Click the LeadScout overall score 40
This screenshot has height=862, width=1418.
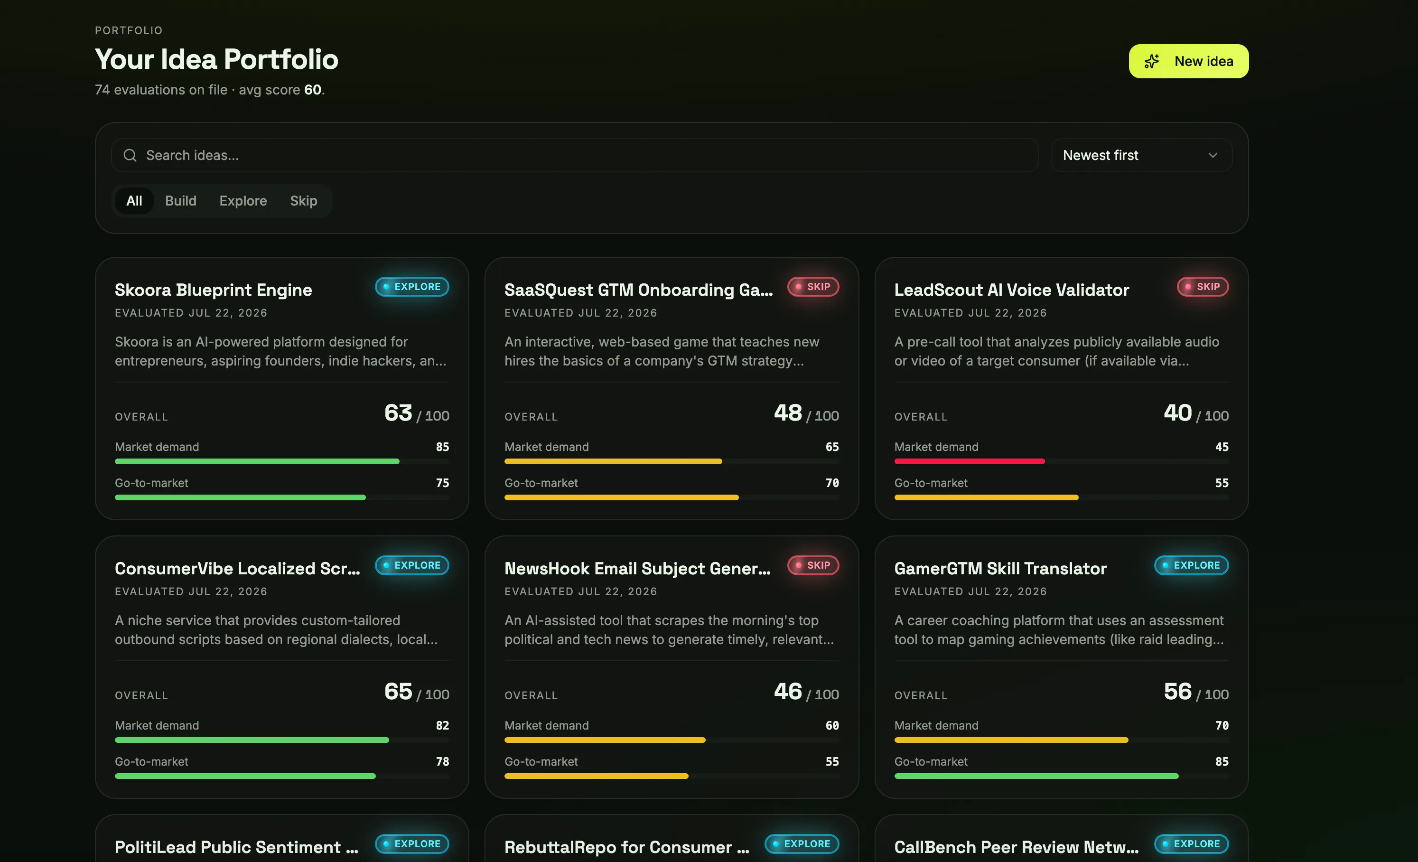[x=1177, y=412]
